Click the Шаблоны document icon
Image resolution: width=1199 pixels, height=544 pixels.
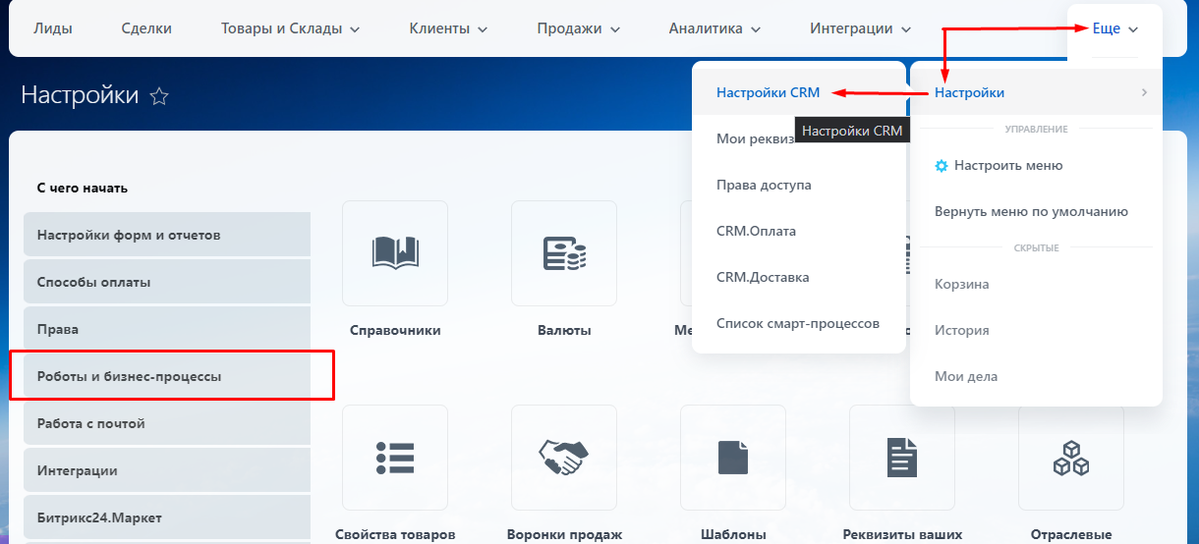tap(733, 458)
